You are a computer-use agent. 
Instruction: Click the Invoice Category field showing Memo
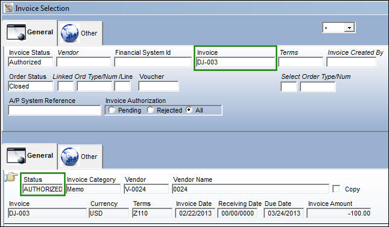[x=93, y=189]
